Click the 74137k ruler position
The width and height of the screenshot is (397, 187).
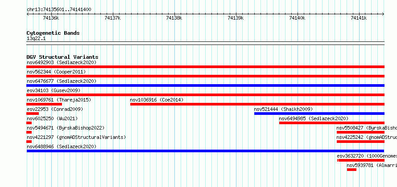pyautogui.click(x=113, y=18)
